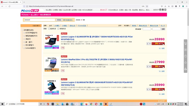This screenshot has width=189, height=106.
Task: Open the Slim 5 Pro laptop thumbnail
Action: 52,64
